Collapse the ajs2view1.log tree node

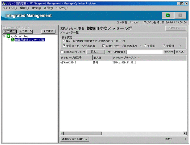click(4, 36)
